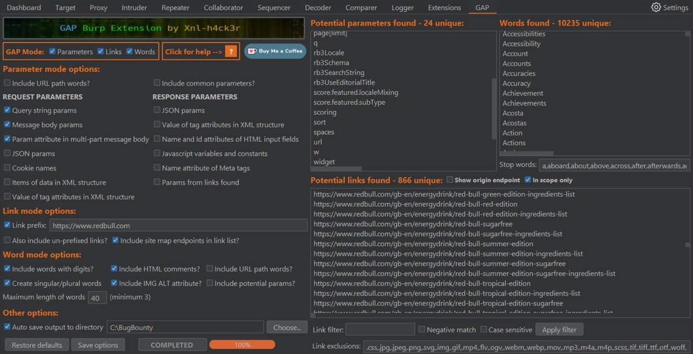
Task: Switch to the Comparer tab
Action: pos(361,7)
